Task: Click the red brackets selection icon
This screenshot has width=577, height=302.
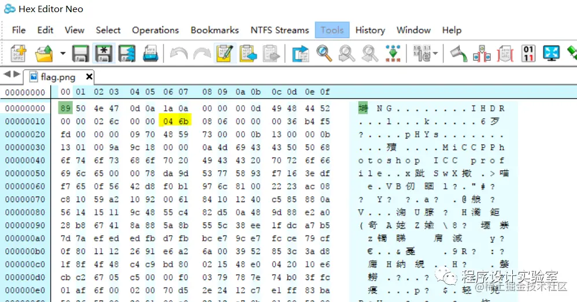Action: coord(505,54)
